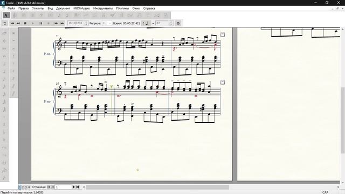The height and width of the screenshot is (194, 345).
Task: Pause the playback
Action: coord(41,23)
